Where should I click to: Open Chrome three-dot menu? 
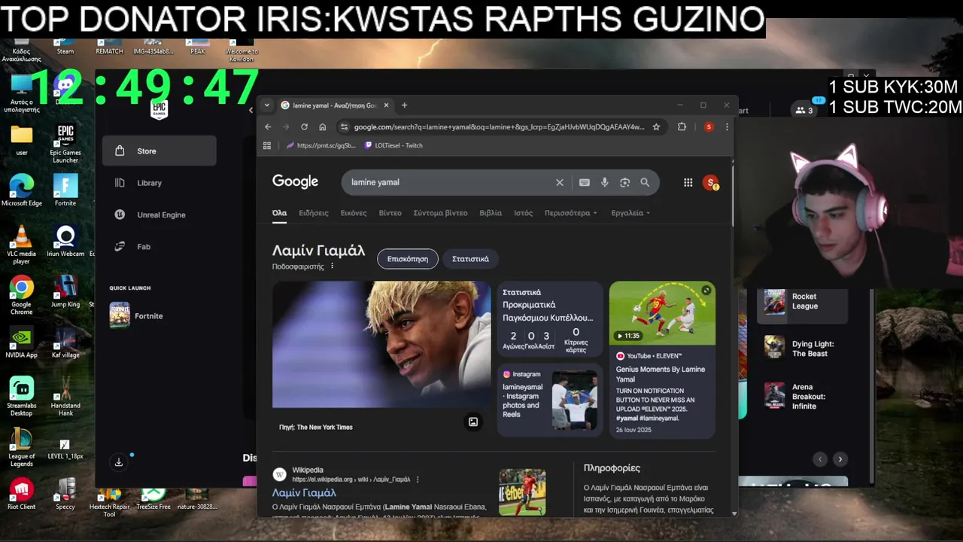pos(727,127)
